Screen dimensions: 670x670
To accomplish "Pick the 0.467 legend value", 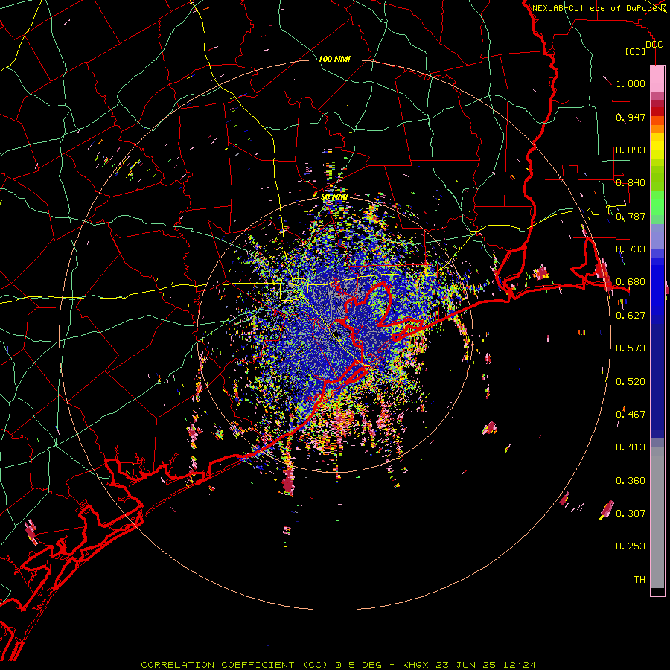I will pyautogui.click(x=631, y=415).
